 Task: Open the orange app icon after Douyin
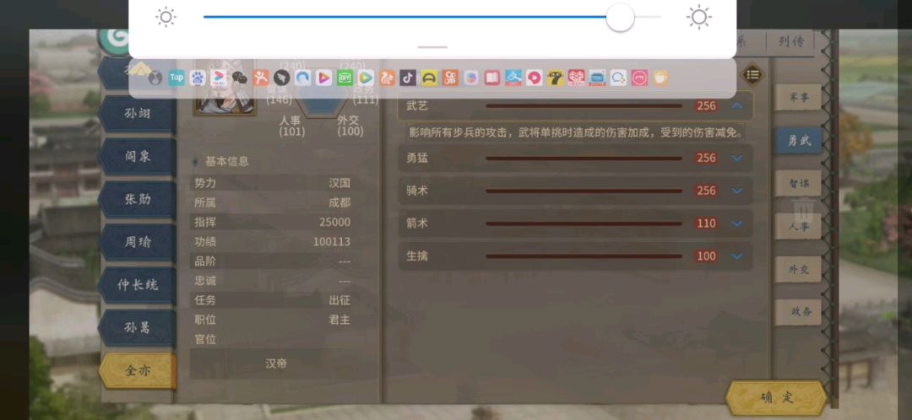click(450, 78)
